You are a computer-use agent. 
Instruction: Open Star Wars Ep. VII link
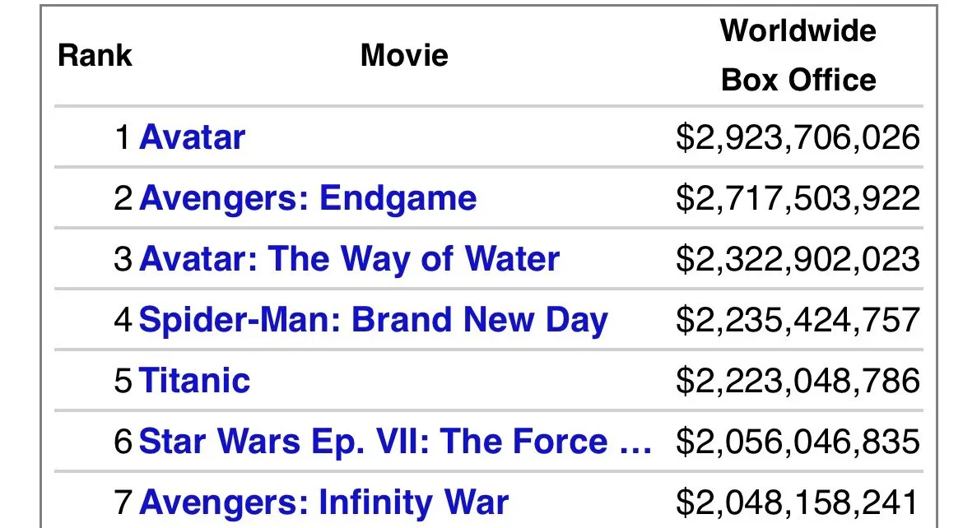(396, 442)
